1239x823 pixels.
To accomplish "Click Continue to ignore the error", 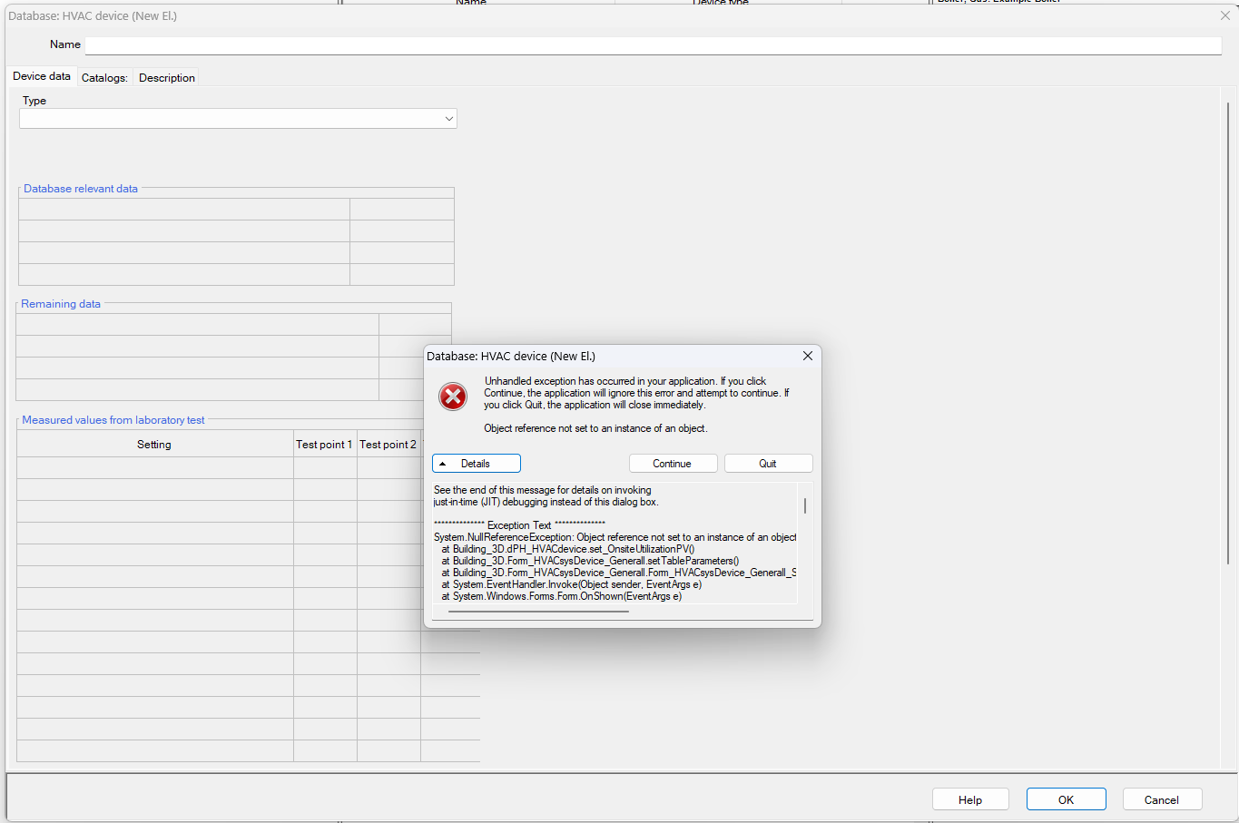I will [x=673, y=463].
